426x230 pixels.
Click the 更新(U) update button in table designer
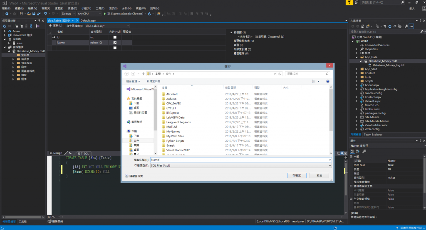click(56, 26)
